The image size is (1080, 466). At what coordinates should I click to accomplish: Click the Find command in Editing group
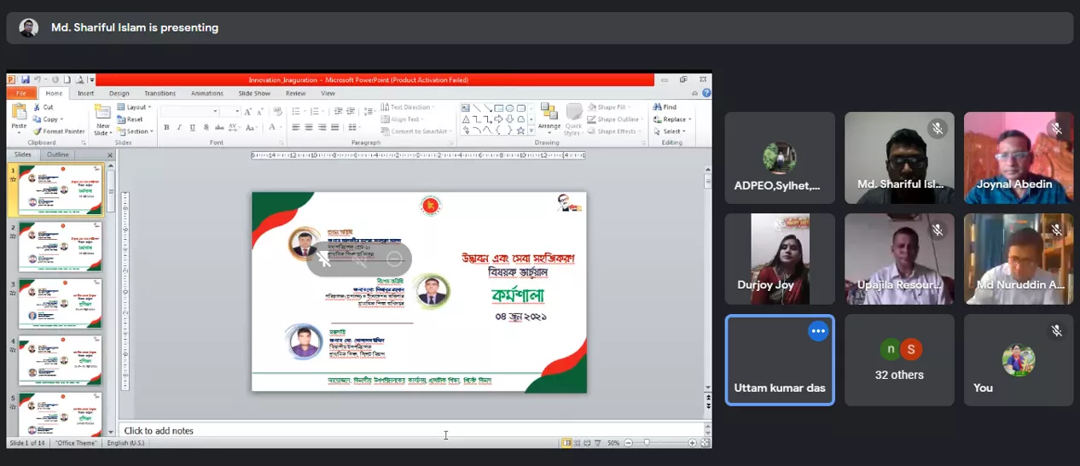tap(665, 108)
